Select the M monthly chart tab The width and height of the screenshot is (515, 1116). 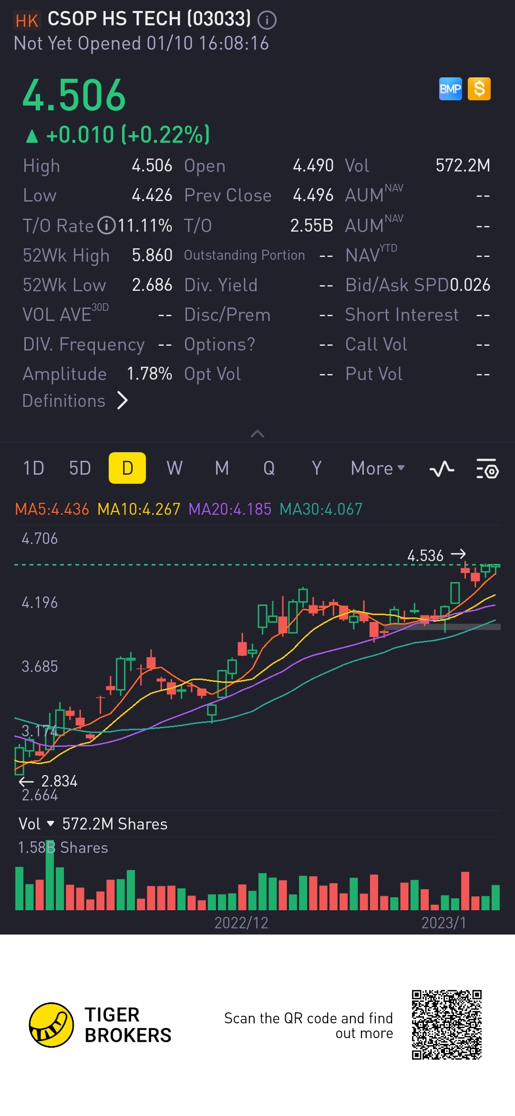222,468
